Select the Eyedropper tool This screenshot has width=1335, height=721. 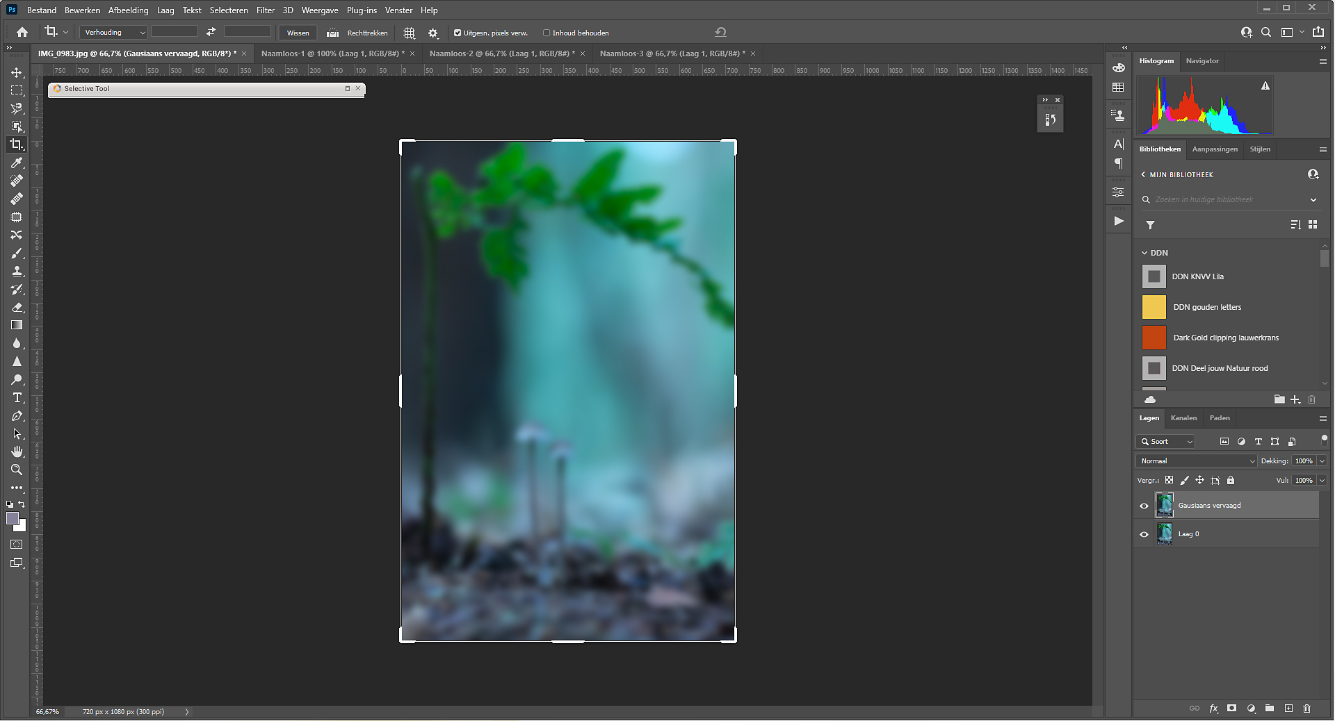click(17, 163)
